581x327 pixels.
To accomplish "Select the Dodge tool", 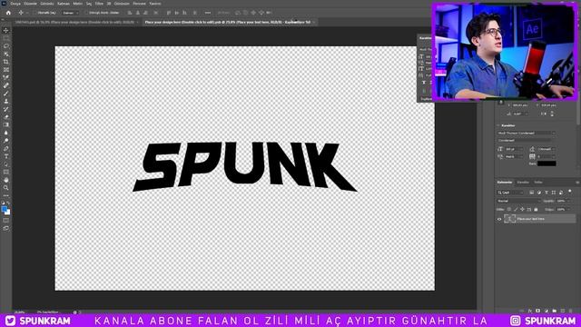I will [x=6, y=141].
